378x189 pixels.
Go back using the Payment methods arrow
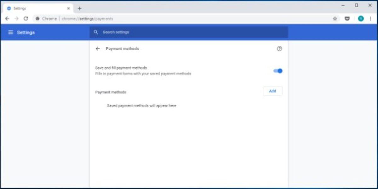[98, 49]
